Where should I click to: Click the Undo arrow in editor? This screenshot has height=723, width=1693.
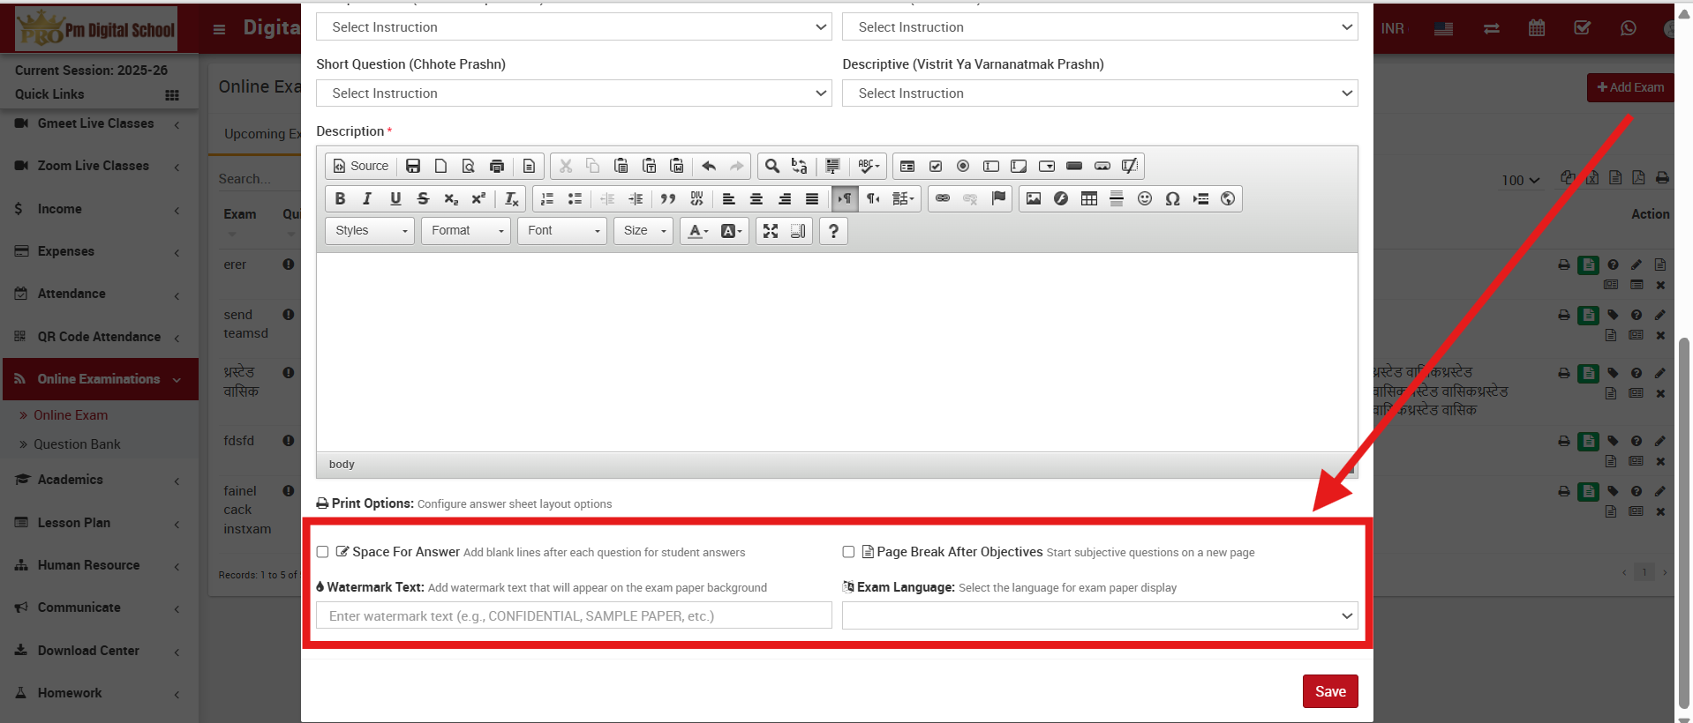pos(709,166)
